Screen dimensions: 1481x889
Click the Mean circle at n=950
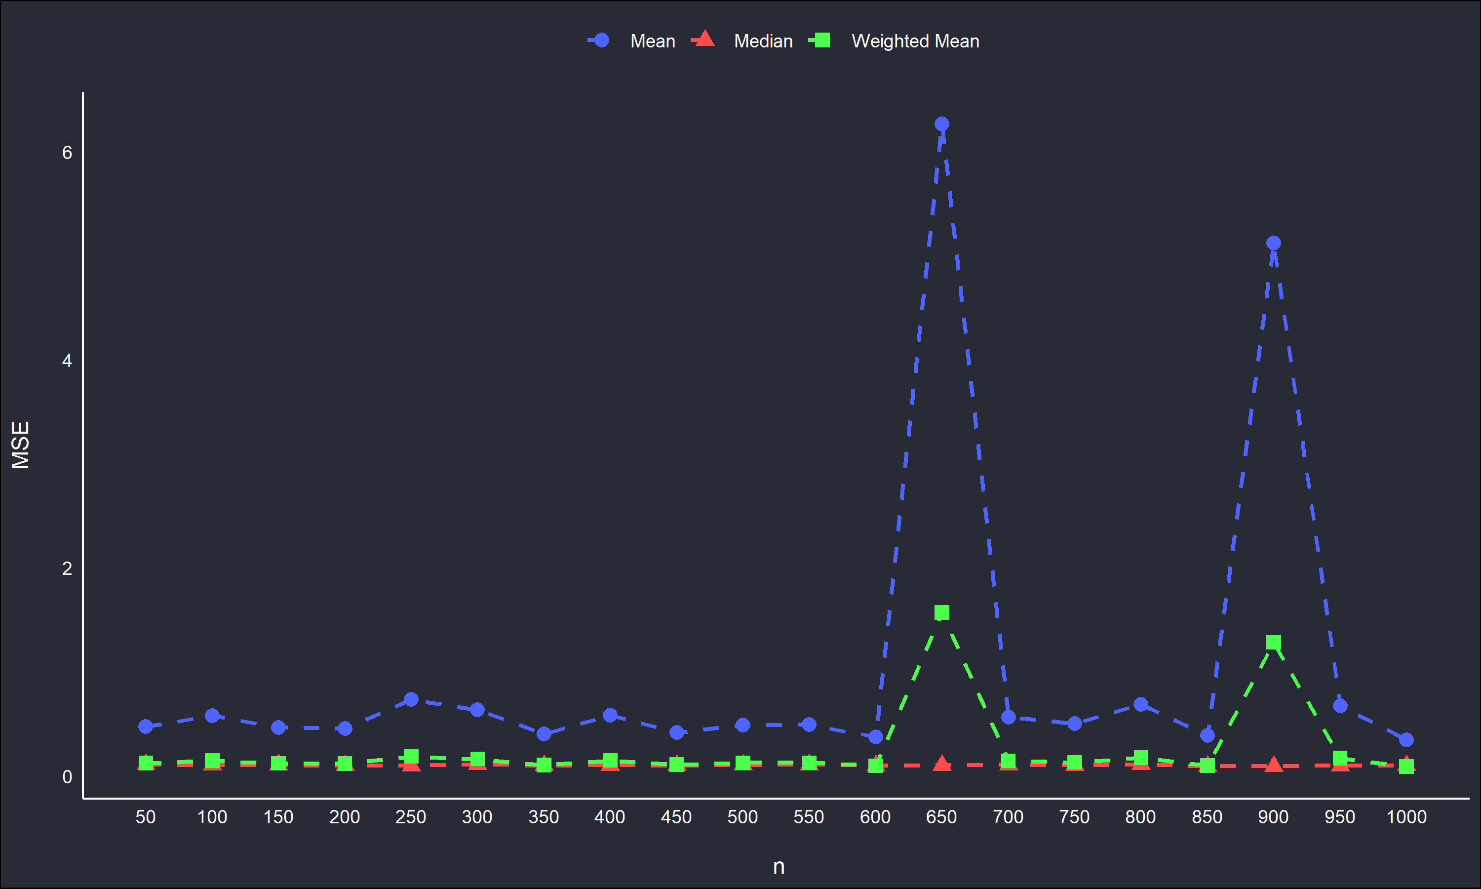pyautogui.click(x=1340, y=706)
